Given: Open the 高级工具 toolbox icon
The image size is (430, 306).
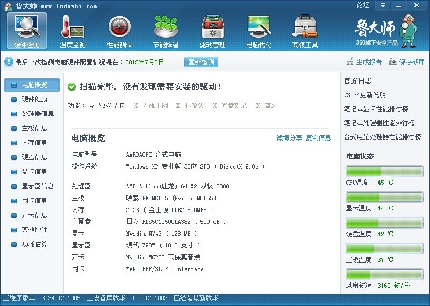Looking at the screenshot, I should 305,27.
